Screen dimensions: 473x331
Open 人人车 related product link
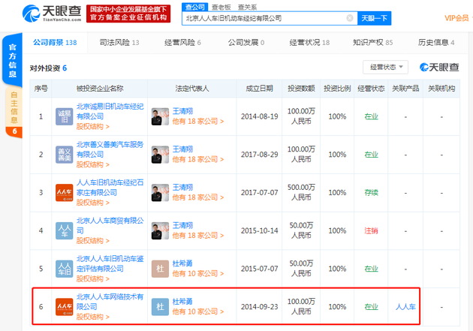(x=405, y=306)
